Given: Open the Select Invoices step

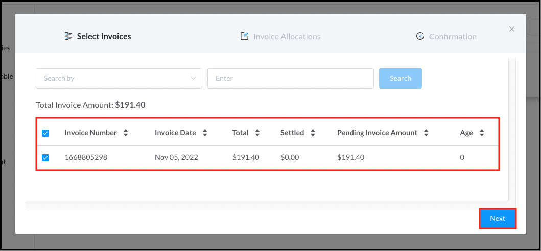Looking at the screenshot, I should click(104, 36).
